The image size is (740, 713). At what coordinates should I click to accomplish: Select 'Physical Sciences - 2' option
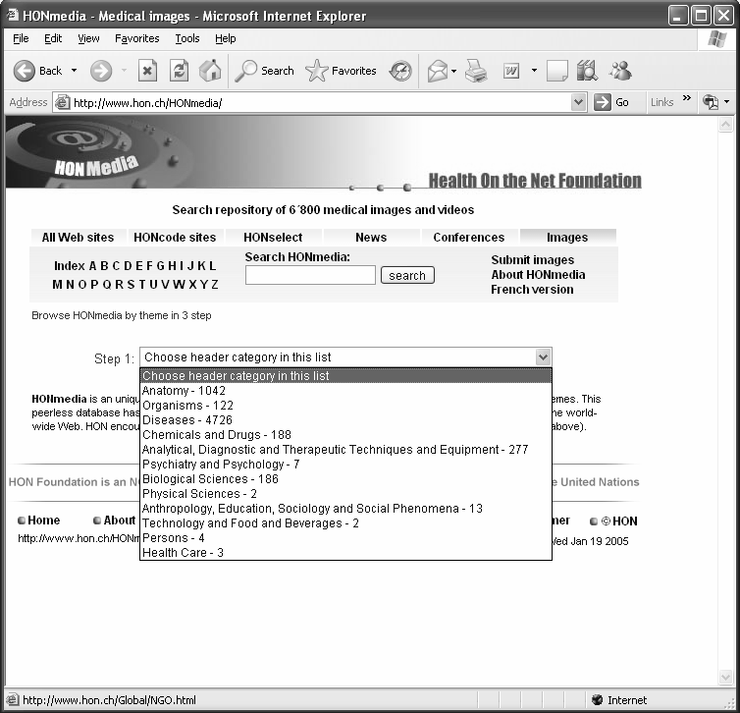click(345, 493)
